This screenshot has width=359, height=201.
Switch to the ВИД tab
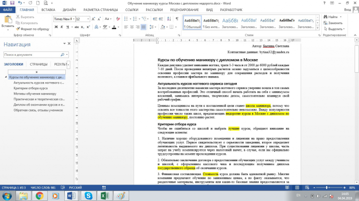(209, 10)
